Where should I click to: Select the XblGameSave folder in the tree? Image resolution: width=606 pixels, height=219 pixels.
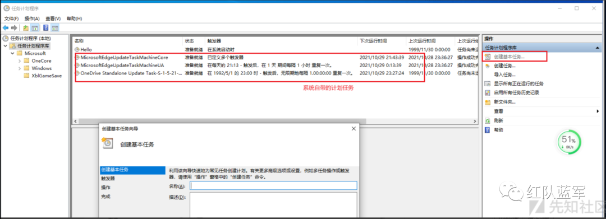47,76
